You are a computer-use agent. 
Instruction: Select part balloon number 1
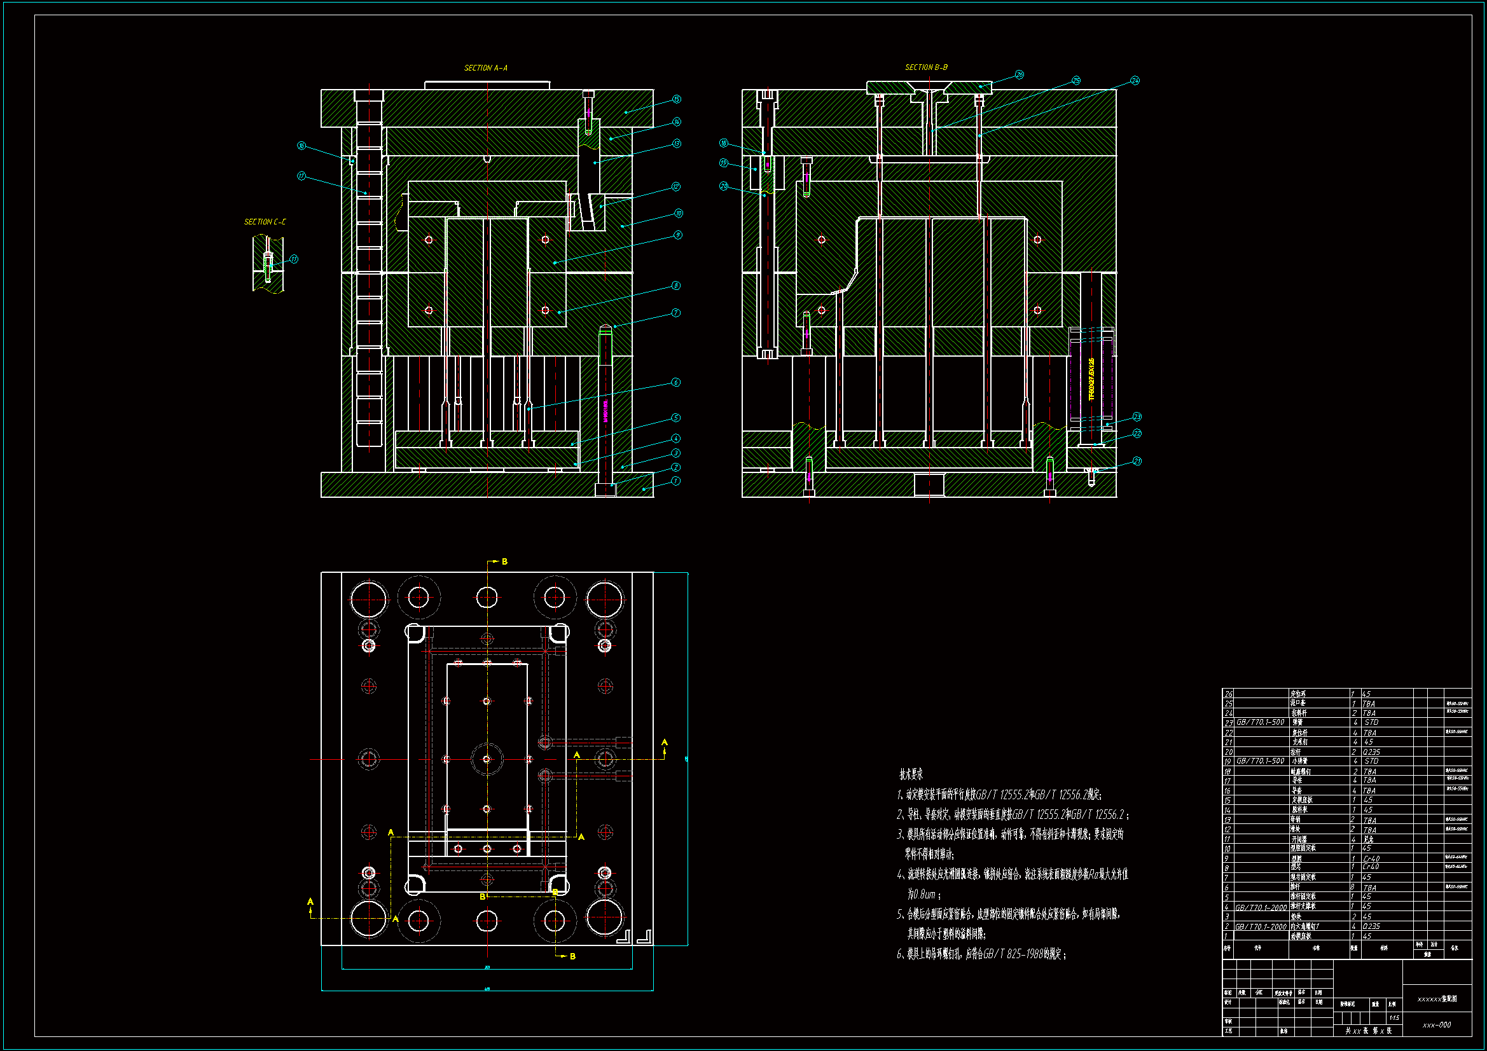pos(675,481)
